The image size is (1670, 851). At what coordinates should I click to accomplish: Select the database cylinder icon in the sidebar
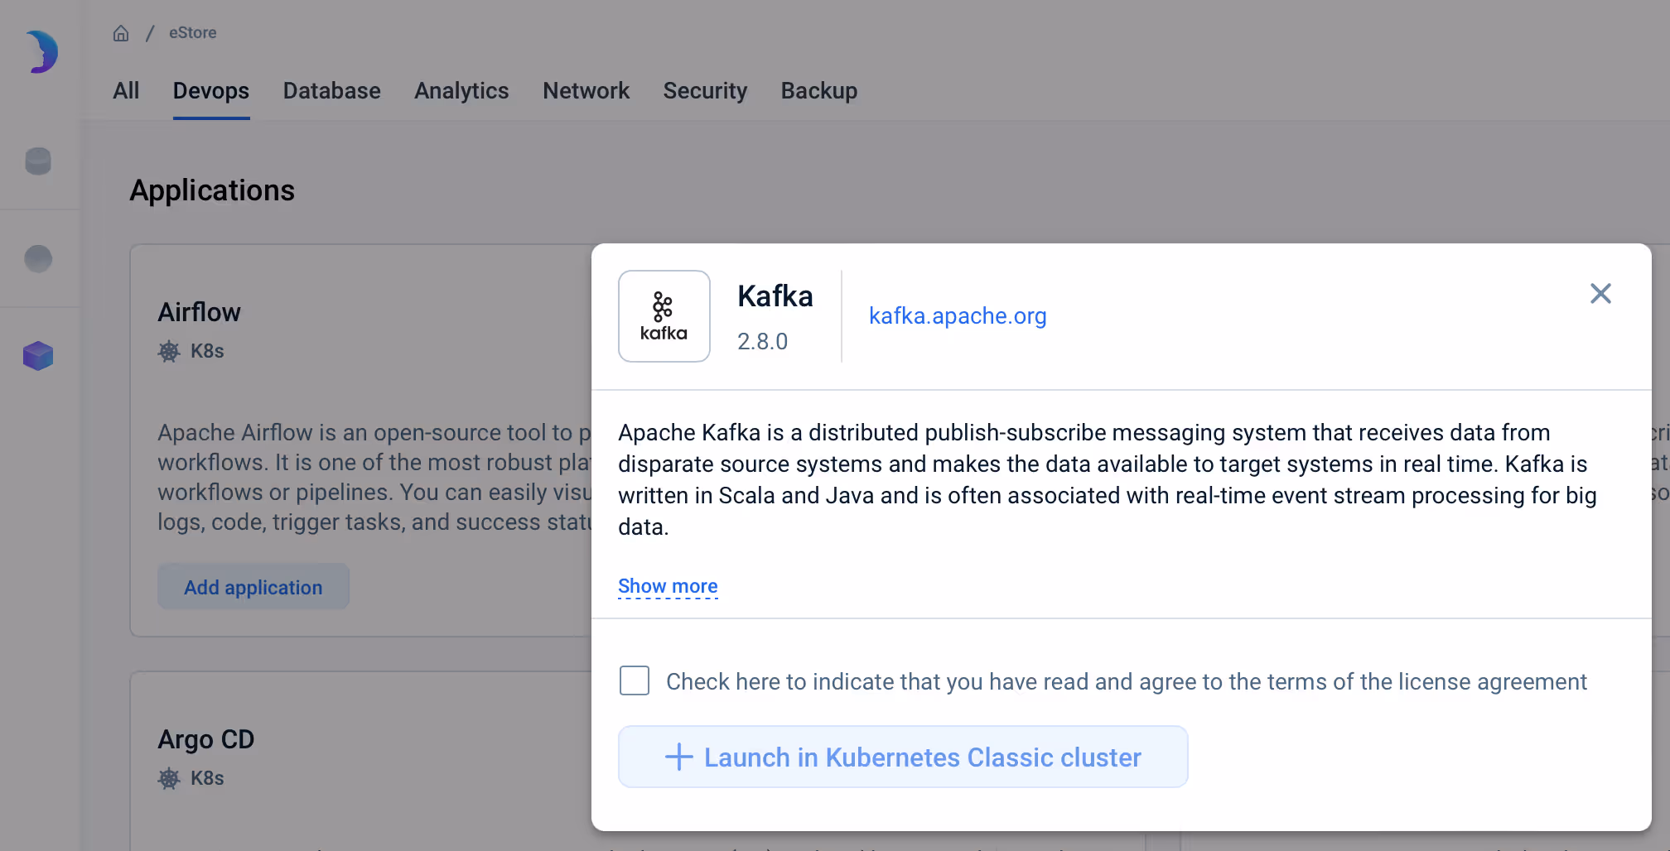pyautogui.click(x=38, y=161)
